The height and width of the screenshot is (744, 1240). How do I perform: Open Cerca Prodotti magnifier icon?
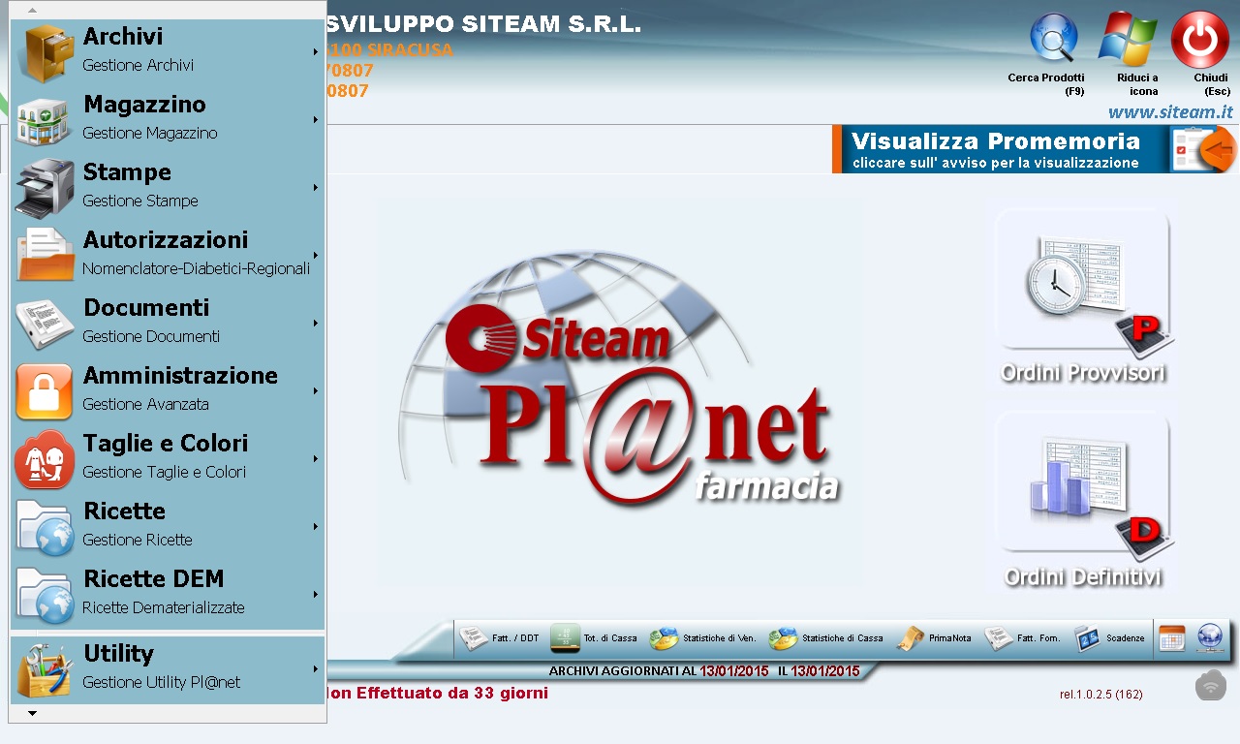pos(1054,39)
